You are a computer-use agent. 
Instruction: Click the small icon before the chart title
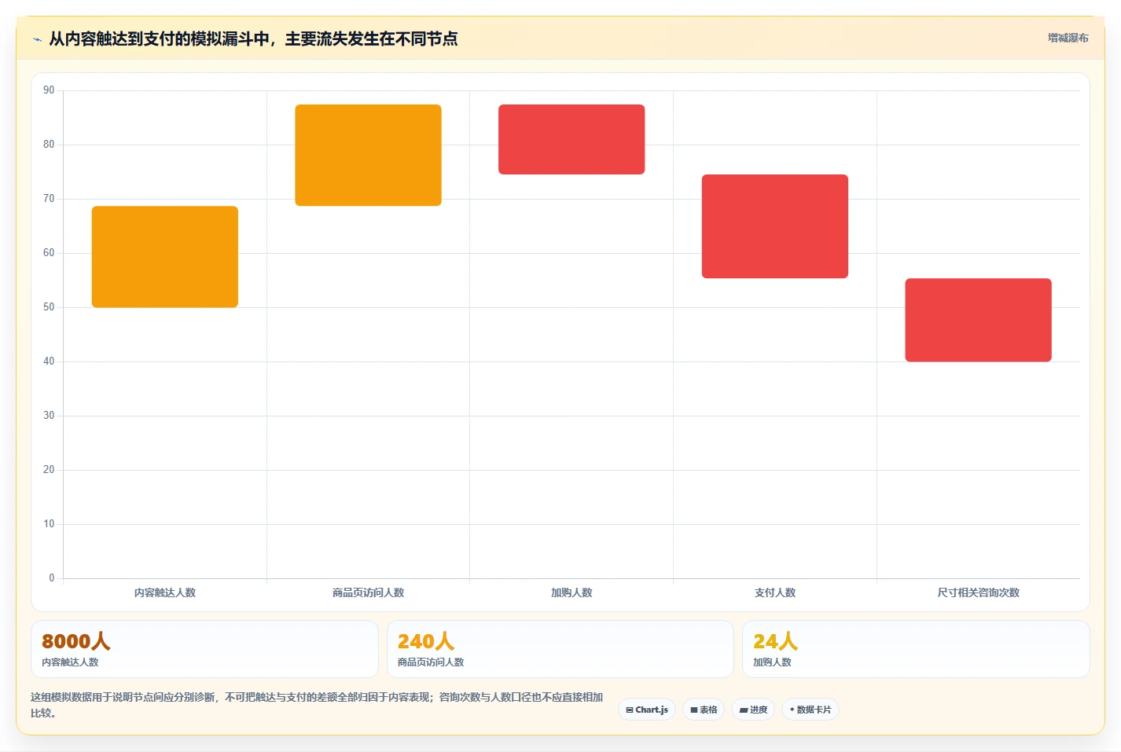pos(37,39)
